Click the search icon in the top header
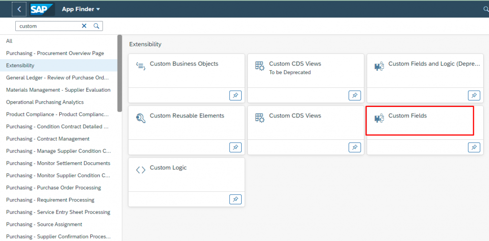 pyautogui.click(x=486, y=10)
